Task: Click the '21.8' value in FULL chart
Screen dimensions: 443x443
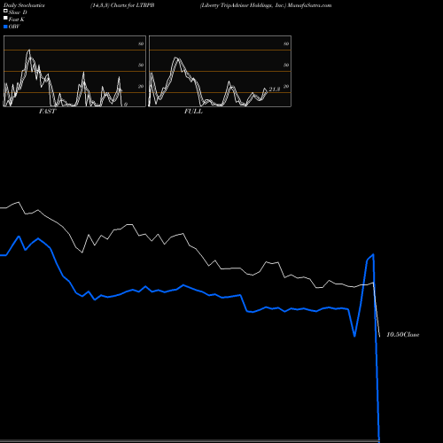Action: point(275,89)
